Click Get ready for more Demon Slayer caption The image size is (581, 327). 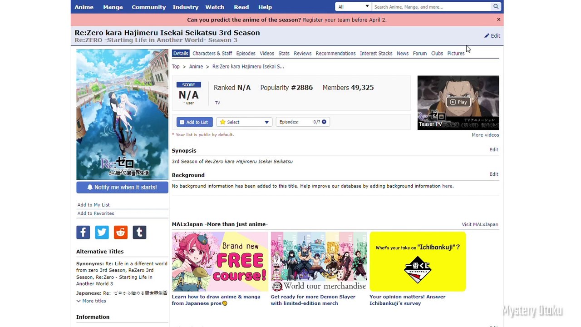pos(313,300)
